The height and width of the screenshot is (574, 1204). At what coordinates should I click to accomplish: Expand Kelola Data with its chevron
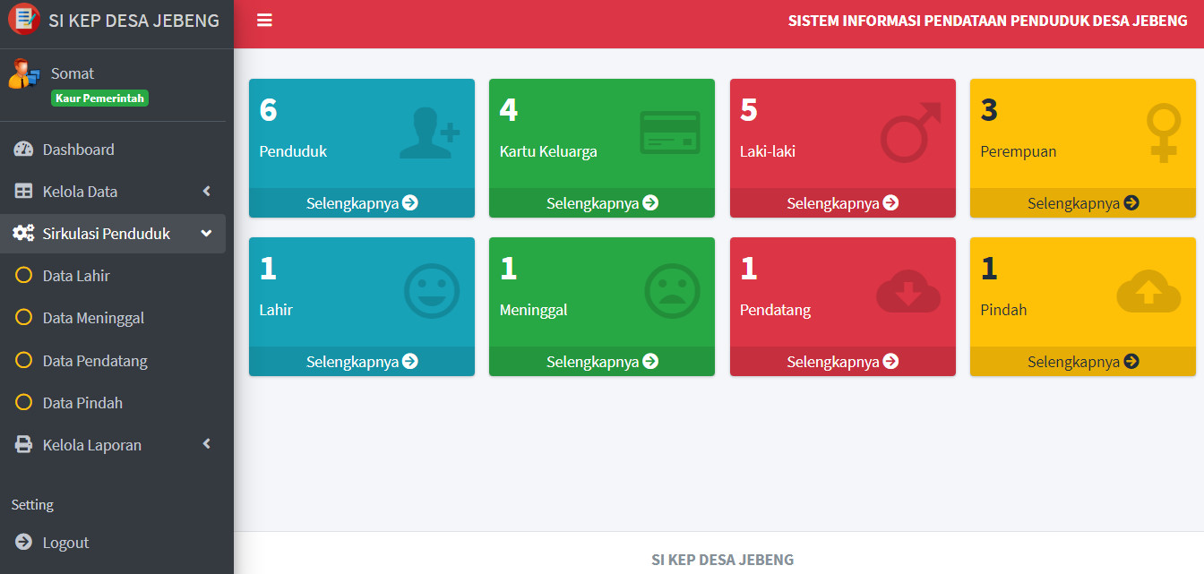click(x=207, y=192)
